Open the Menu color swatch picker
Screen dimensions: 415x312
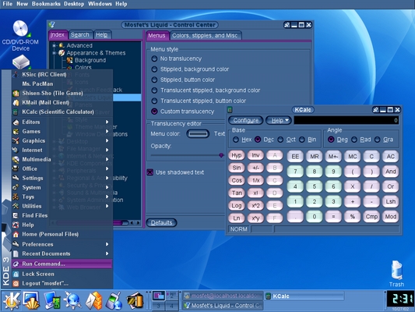(x=198, y=133)
